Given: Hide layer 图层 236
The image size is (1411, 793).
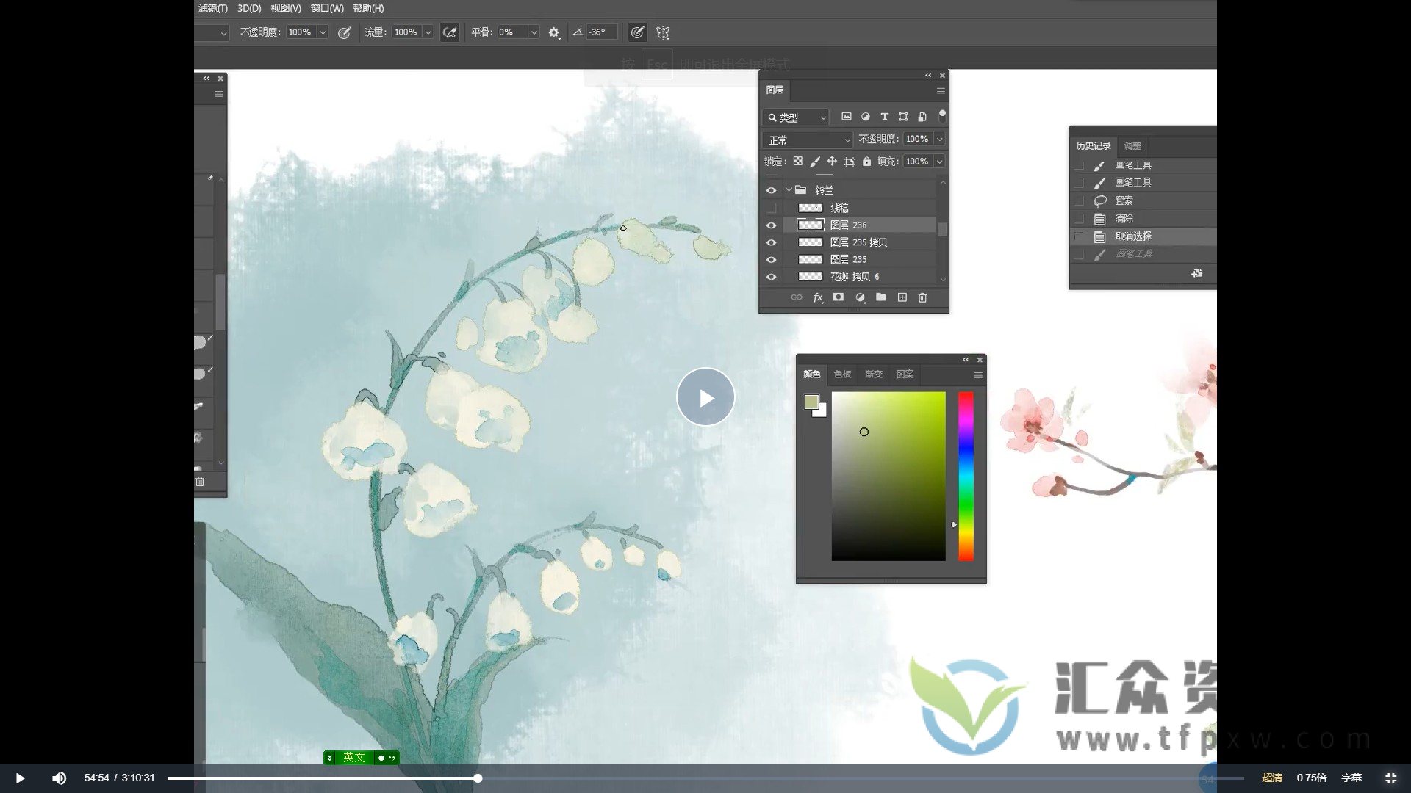Looking at the screenshot, I should pyautogui.click(x=771, y=225).
